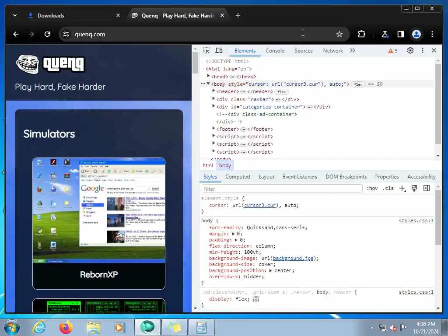Expand the background-position property triangle
Image resolution: width=448 pixels, height=336 pixels.
pyautogui.click(x=270, y=270)
